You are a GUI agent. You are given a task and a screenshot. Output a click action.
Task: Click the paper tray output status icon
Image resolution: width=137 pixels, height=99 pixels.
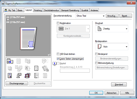[10, 61]
